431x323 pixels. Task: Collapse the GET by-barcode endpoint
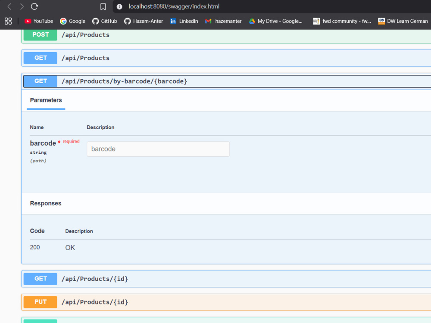tap(227, 81)
